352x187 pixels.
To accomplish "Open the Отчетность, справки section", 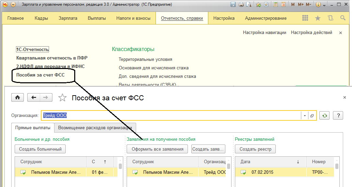I will click(x=182, y=18).
